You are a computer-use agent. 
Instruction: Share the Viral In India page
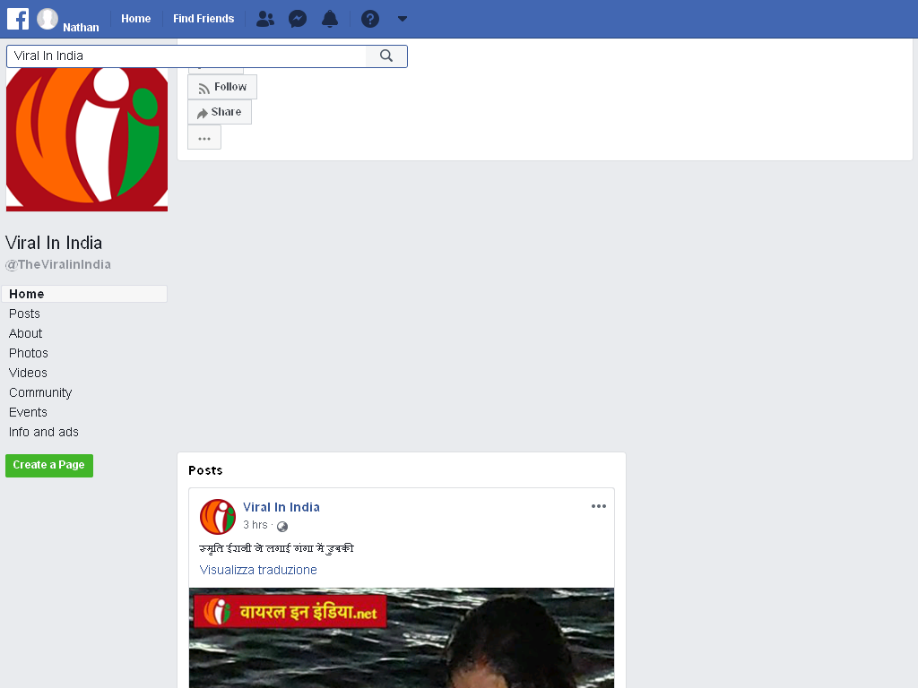point(220,112)
